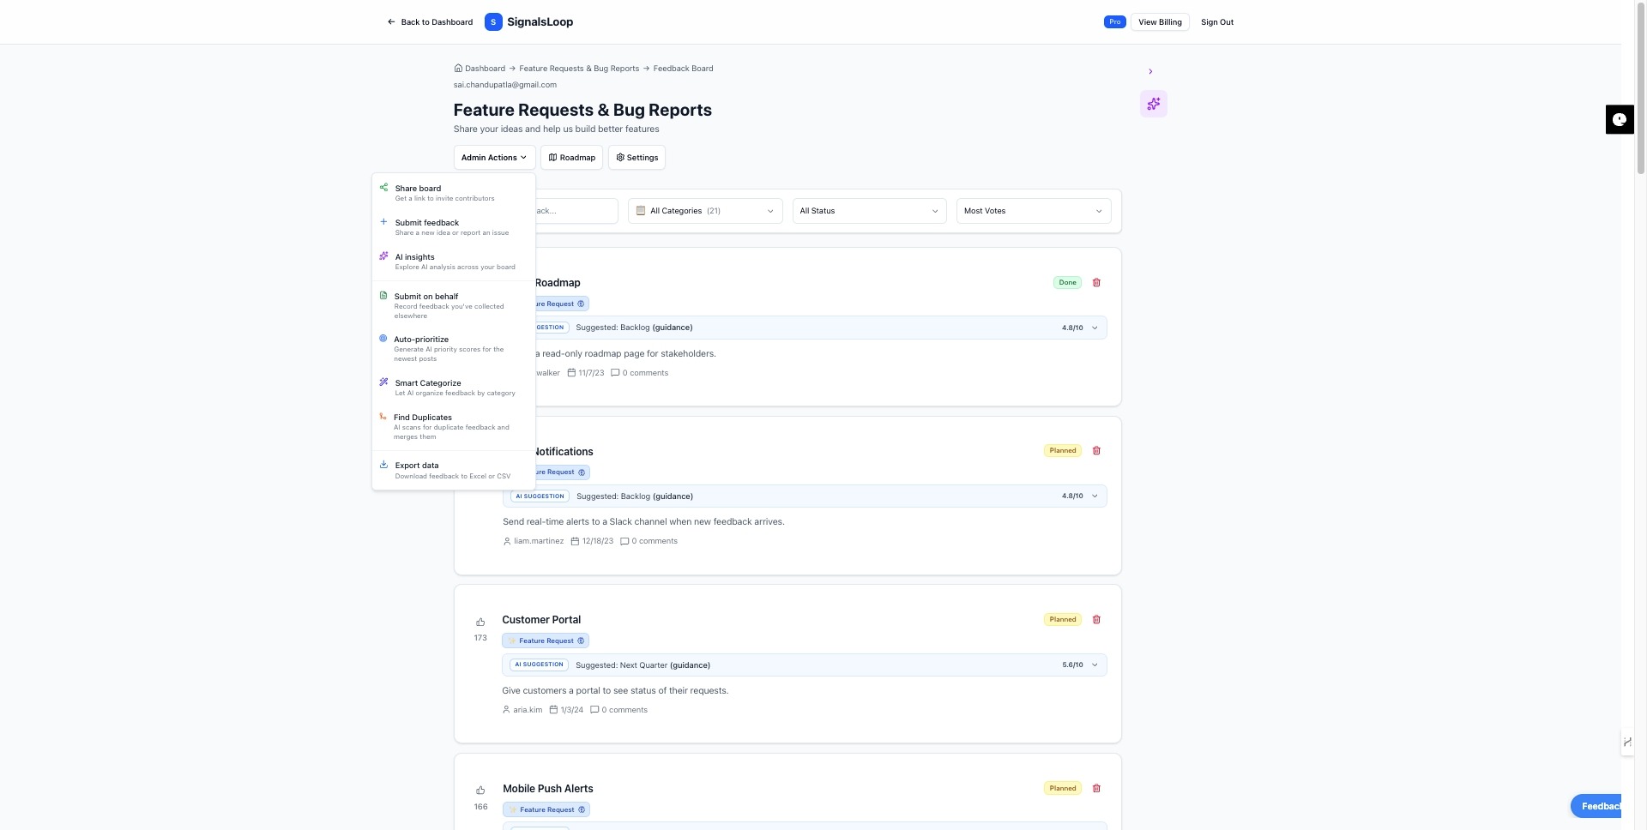Choose Smart Categorize from Admin Actions menu
This screenshot has width=1647, height=830.
(428, 382)
